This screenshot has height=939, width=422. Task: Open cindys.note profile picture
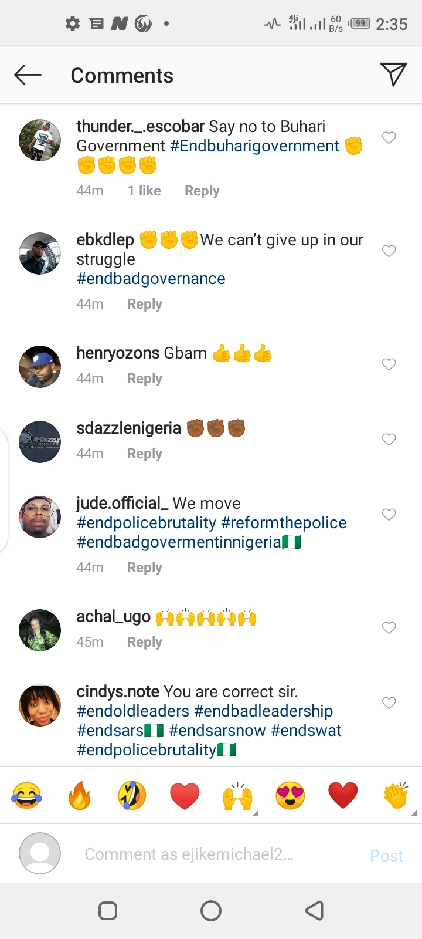(x=40, y=705)
